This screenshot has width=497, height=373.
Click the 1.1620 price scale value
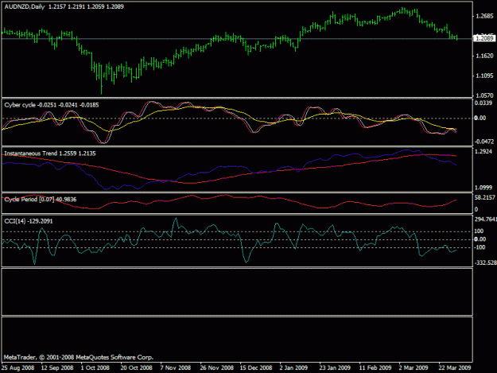(x=484, y=56)
